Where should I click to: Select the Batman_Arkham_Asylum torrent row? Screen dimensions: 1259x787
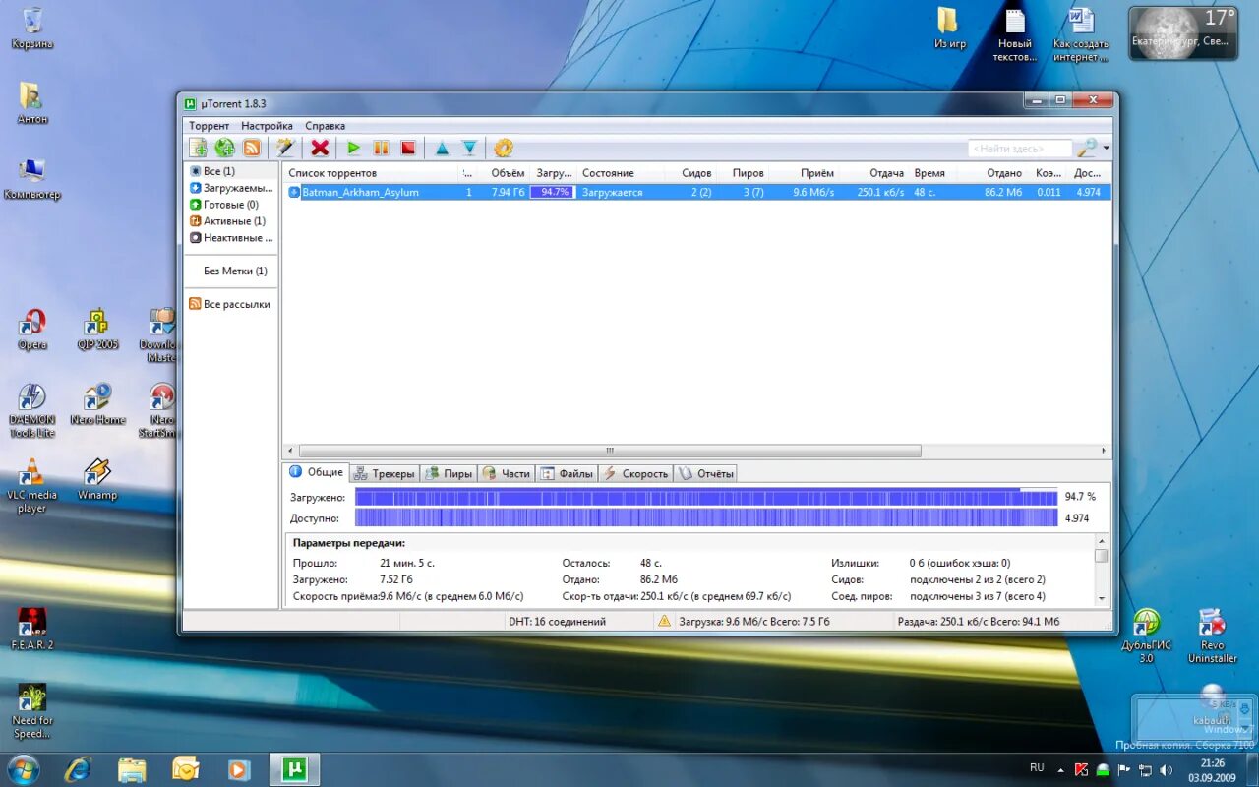(x=697, y=192)
